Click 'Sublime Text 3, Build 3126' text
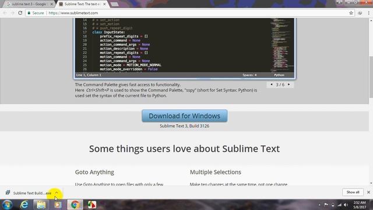The image size is (373, 210). click(184, 126)
